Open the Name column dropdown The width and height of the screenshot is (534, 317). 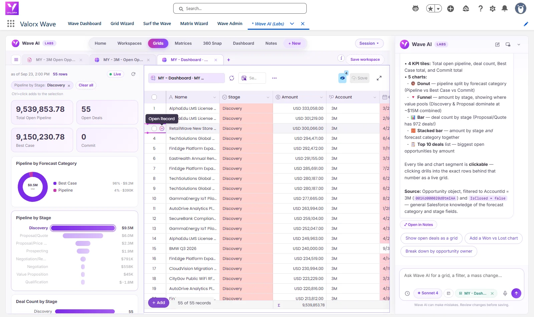point(215,97)
